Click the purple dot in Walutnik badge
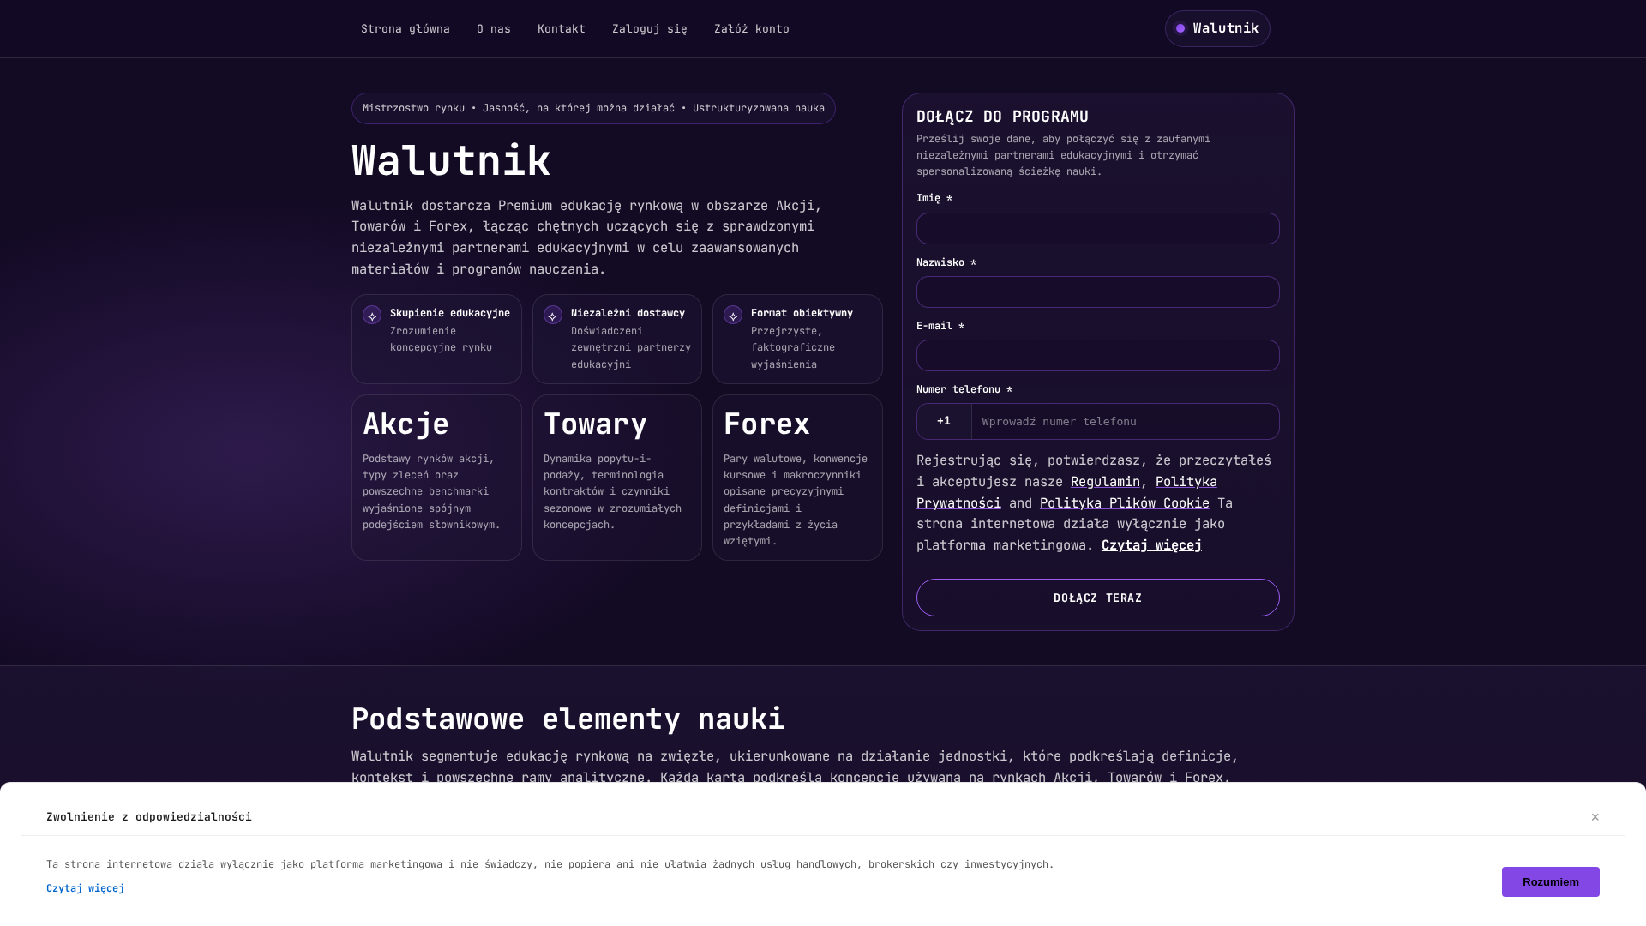 [x=1180, y=28]
